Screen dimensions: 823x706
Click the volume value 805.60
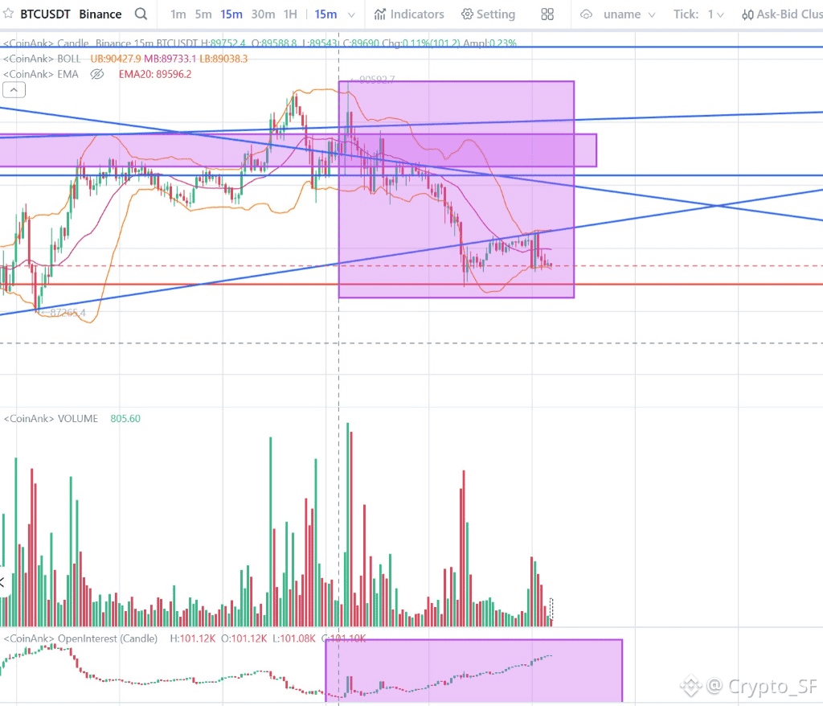tap(125, 419)
